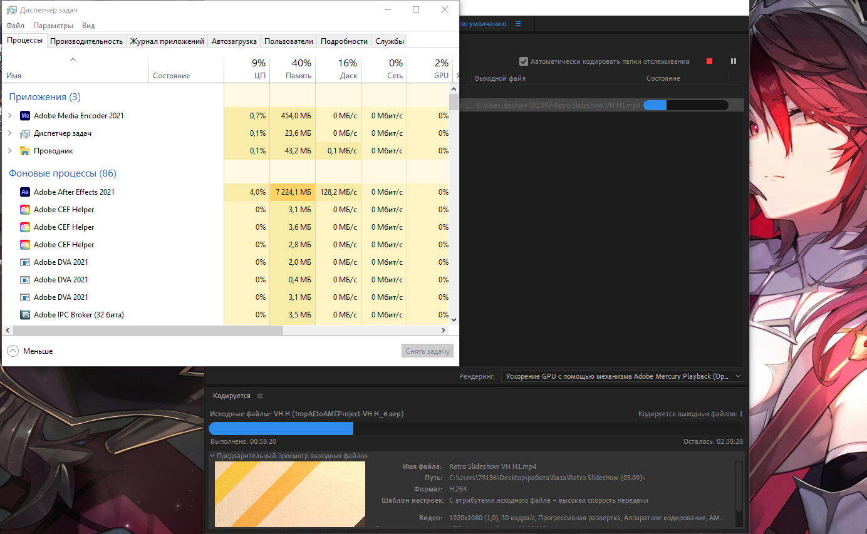
Task: Click the Adobe After Effects 2021 icon
Action: click(25, 192)
